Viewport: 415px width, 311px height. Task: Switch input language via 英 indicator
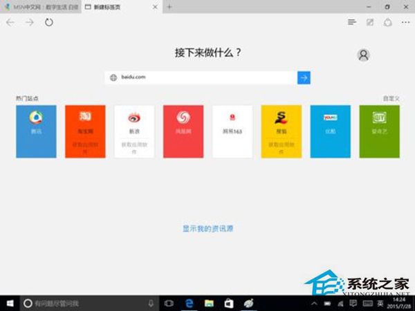pos(380,303)
